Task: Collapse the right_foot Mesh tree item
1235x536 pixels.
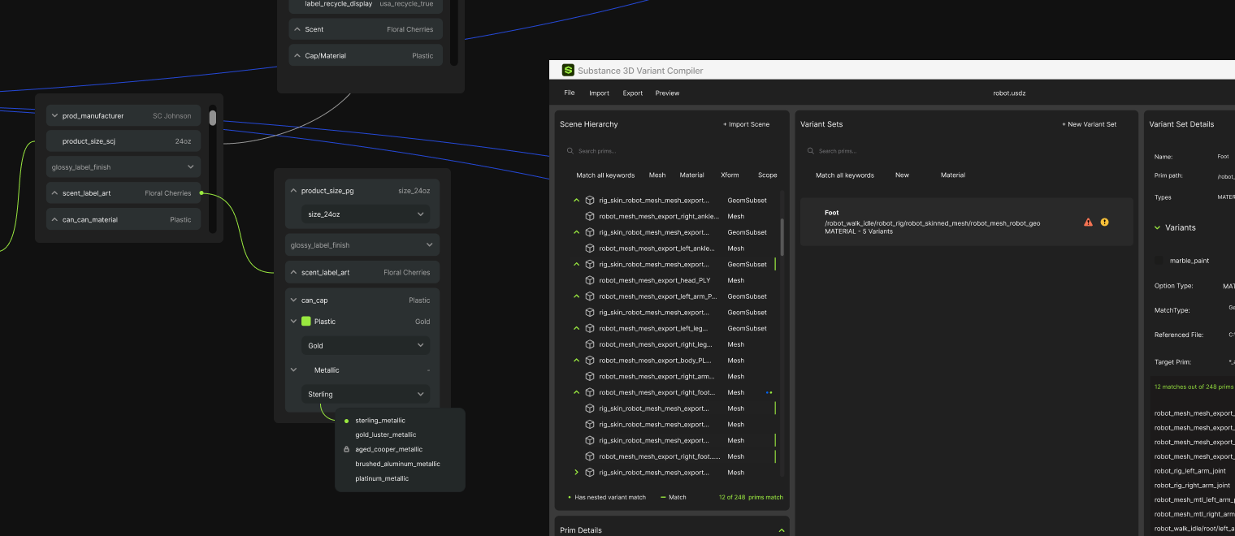Action: tap(577, 392)
